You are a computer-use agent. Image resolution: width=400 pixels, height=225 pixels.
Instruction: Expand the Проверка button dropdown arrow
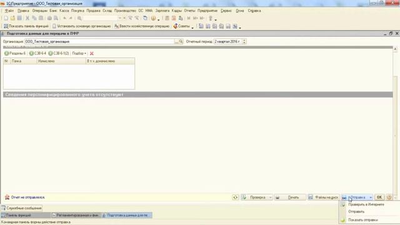coord(270,197)
